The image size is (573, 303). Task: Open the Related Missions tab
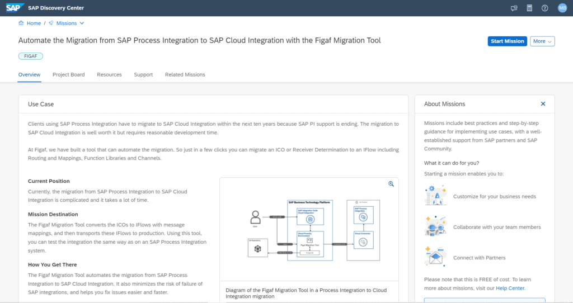185,74
